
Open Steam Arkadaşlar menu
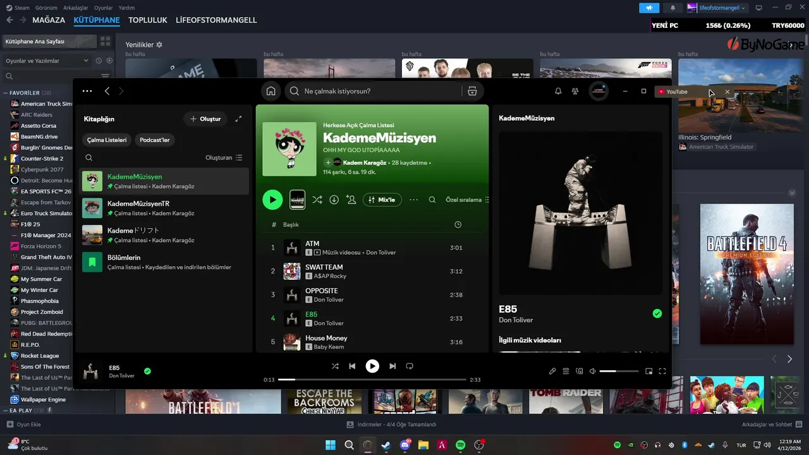(76, 8)
